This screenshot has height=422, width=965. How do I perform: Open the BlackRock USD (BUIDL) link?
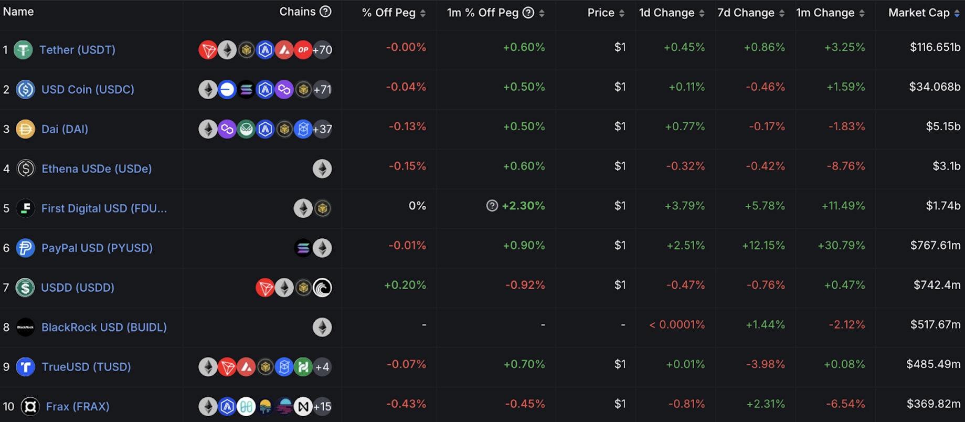[x=103, y=326]
